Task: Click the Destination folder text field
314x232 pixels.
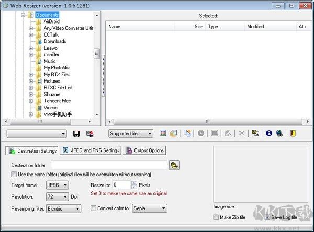Action: [109, 165]
